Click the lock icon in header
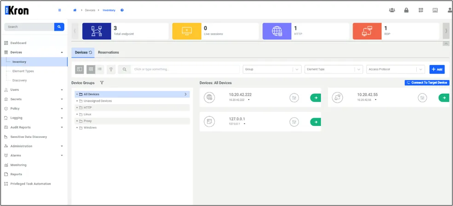 click(406, 10)
